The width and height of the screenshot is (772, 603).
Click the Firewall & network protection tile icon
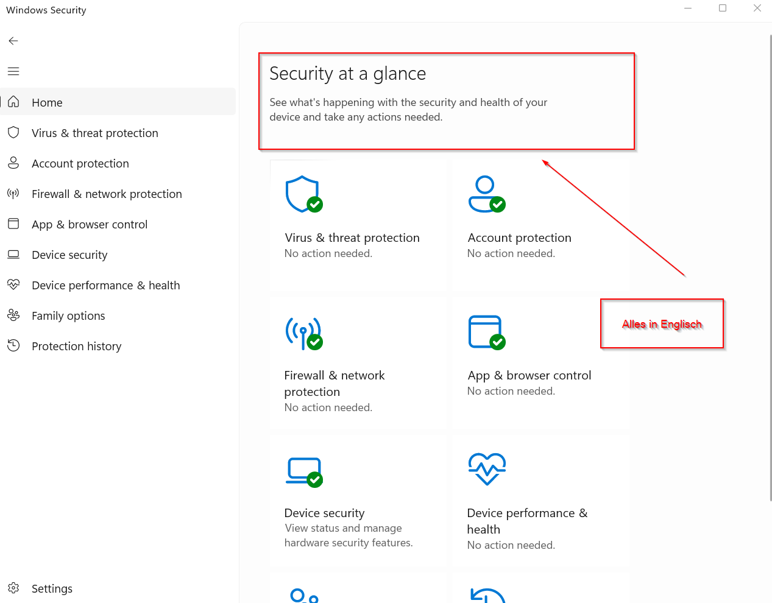[303, 333]
